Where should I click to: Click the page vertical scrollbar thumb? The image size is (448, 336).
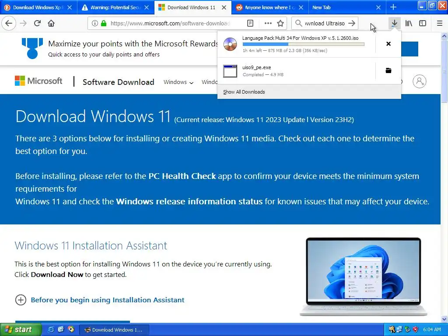click(x=444, y=71)
